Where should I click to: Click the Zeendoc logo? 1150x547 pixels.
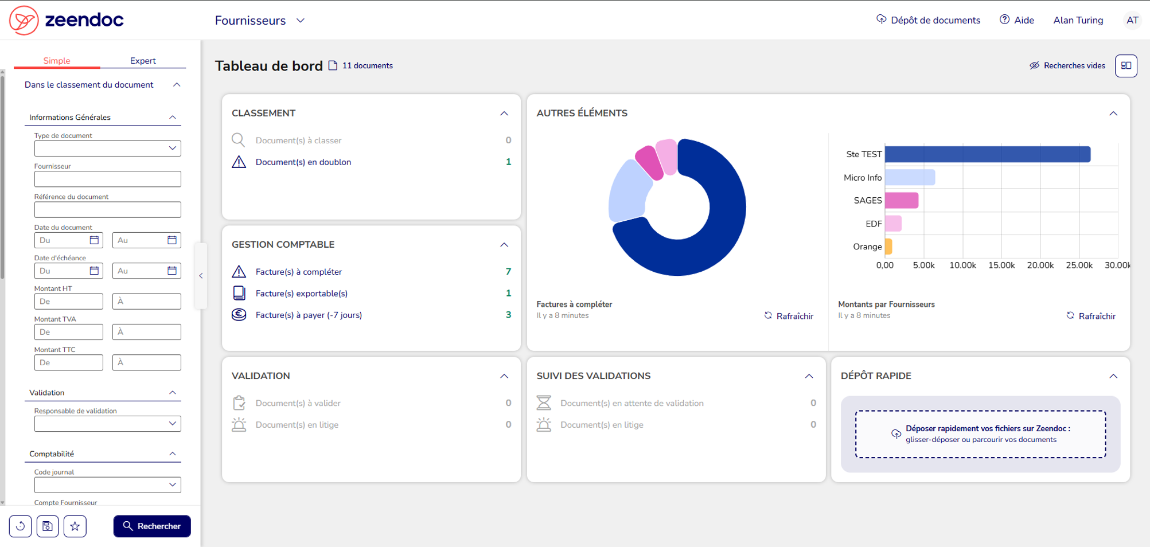(x=67, y=20)
